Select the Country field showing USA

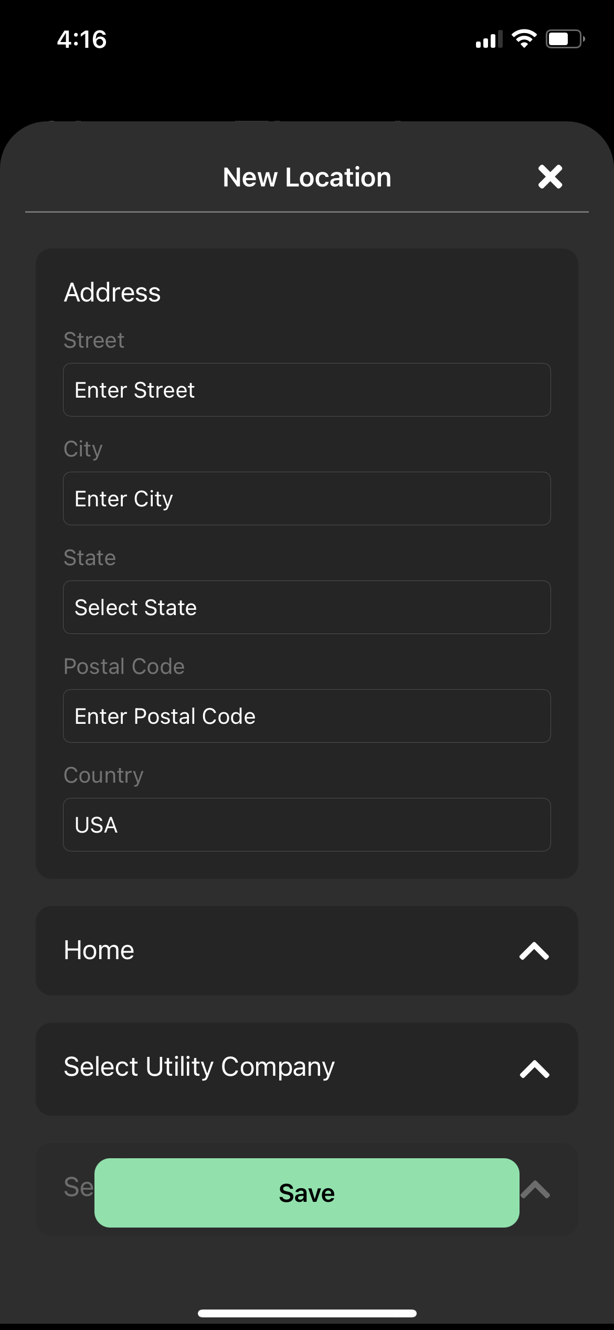tap(306, 825)
